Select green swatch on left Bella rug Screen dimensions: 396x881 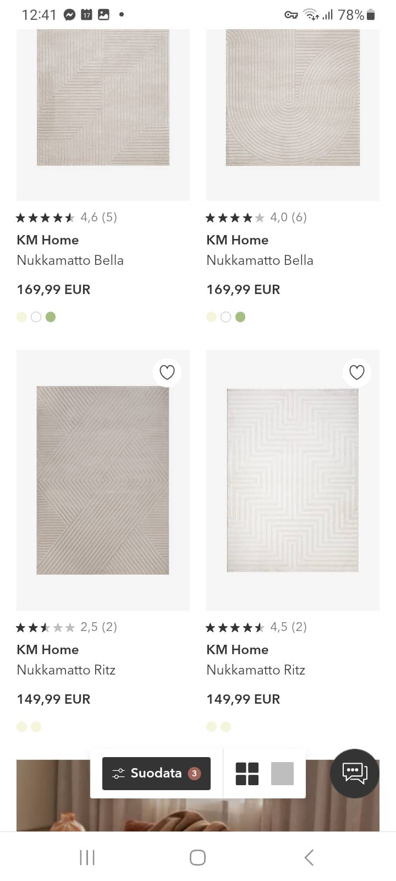tap(51, 317)
